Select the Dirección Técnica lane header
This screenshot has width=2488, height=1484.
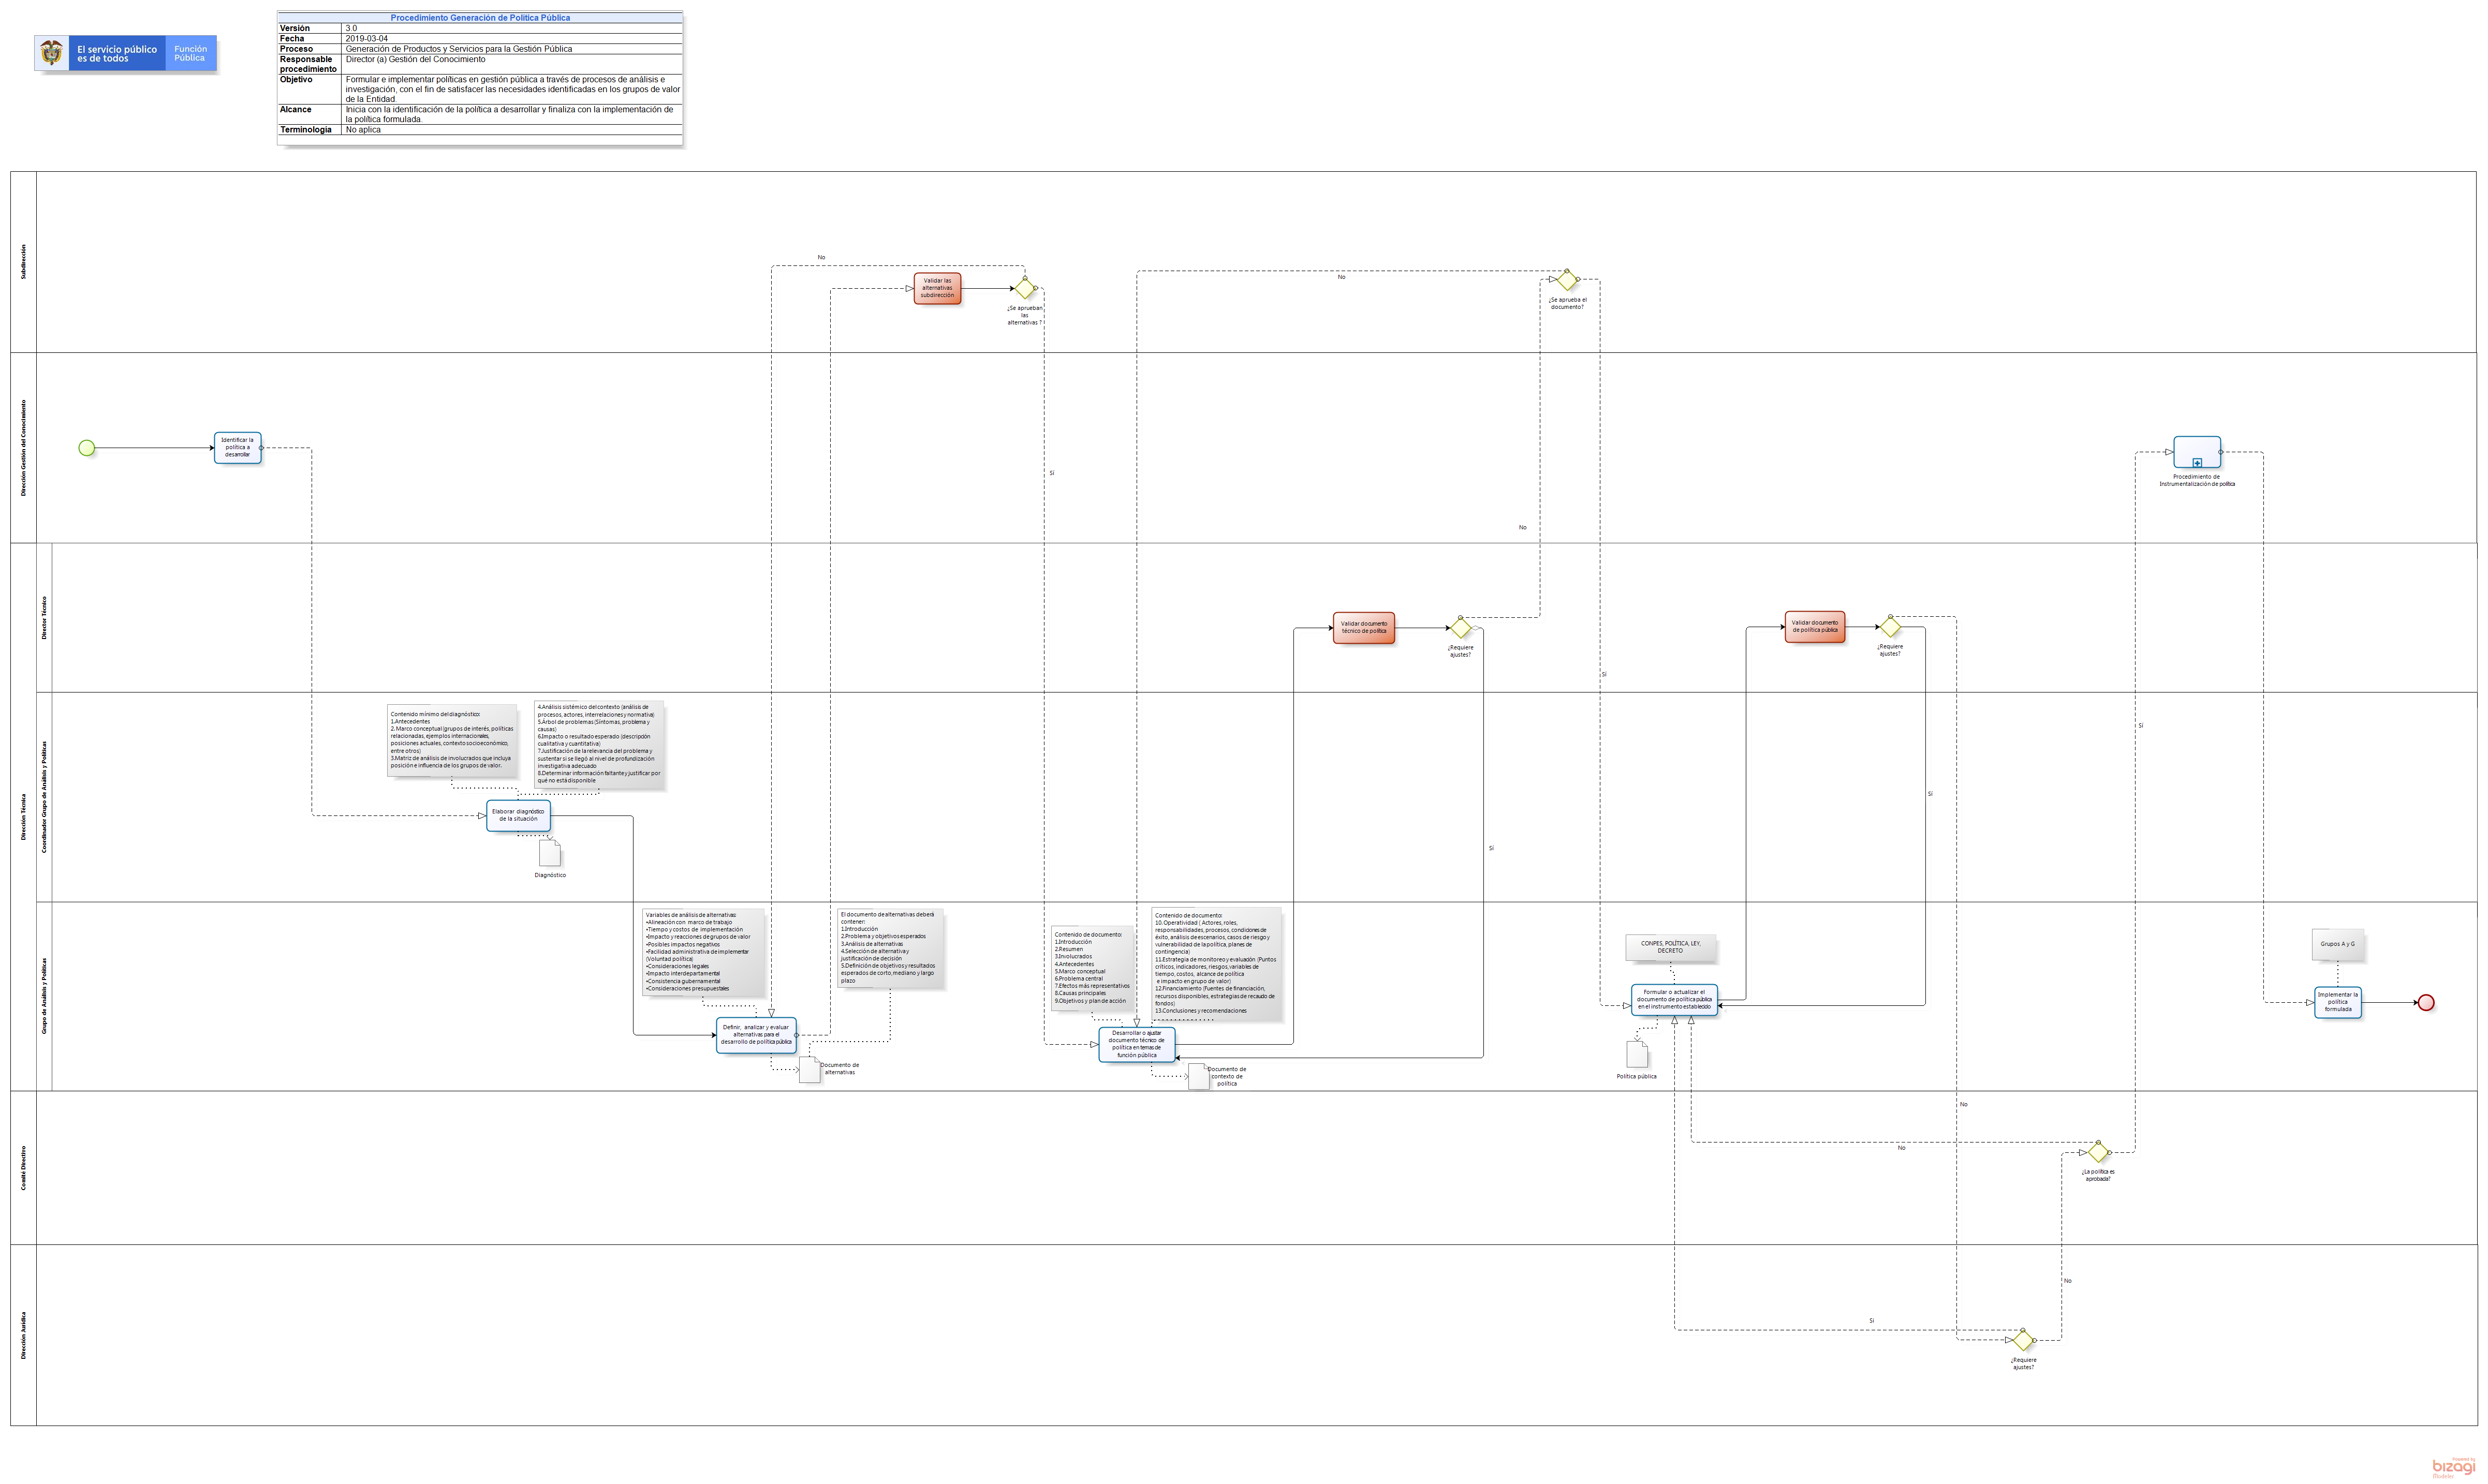click(24, 817)
